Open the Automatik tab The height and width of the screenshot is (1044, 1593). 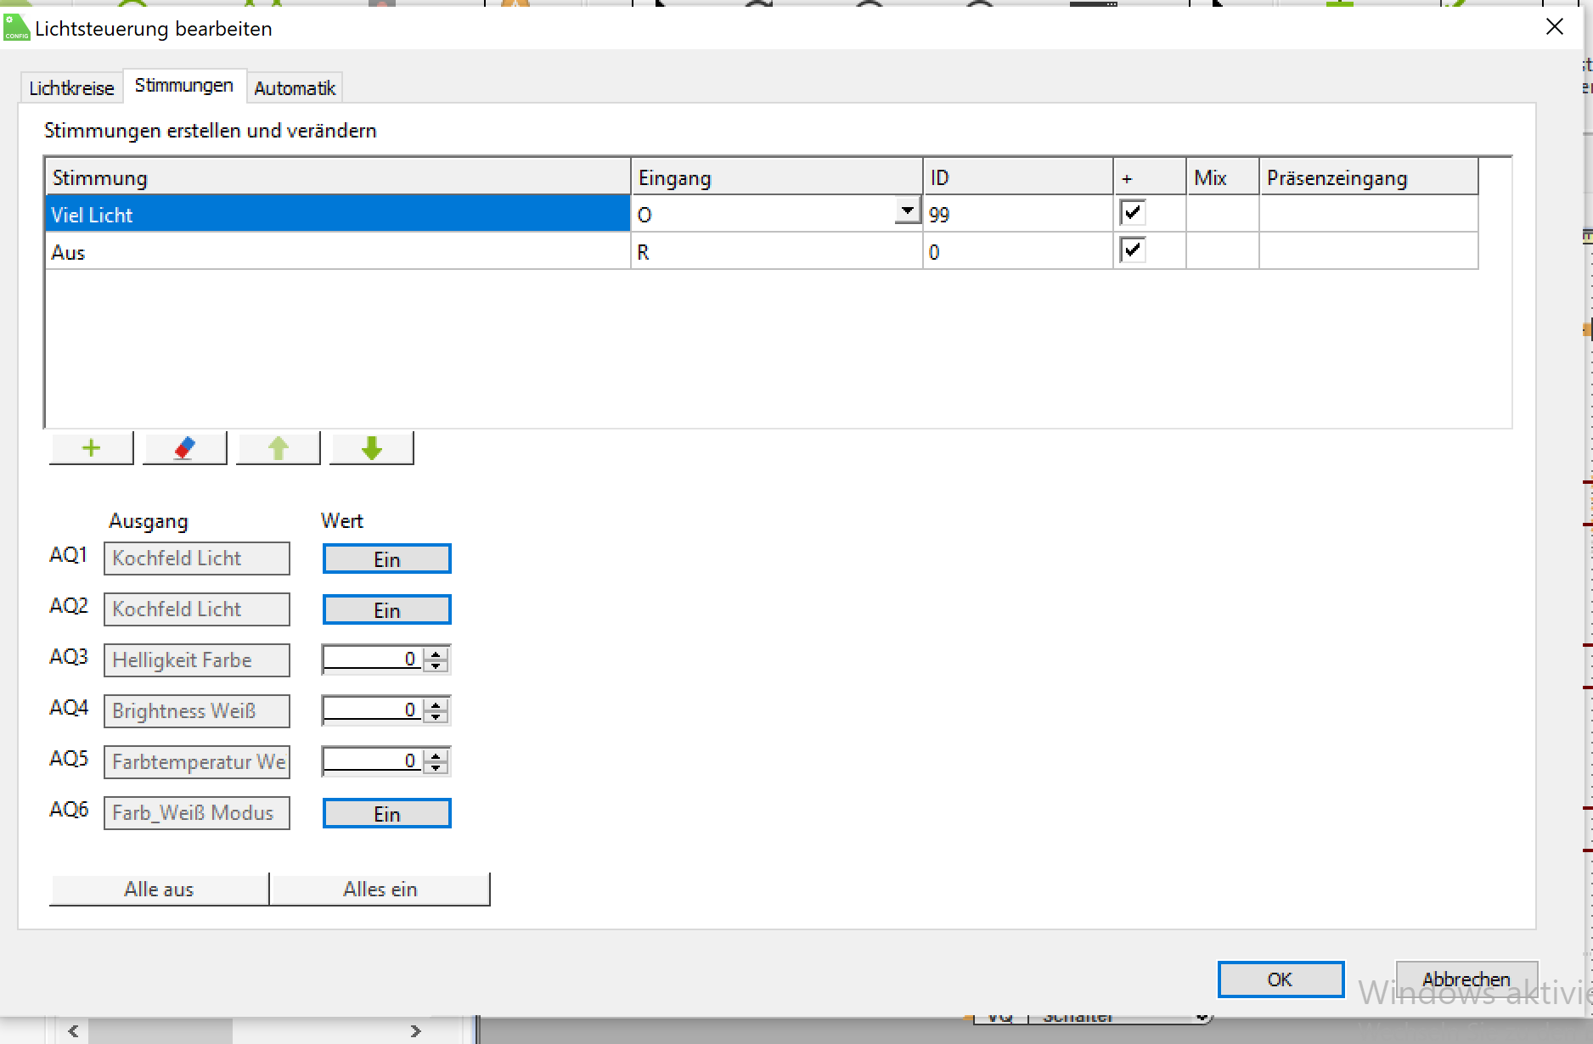(295, 88)
